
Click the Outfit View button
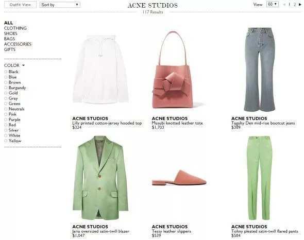click(20, 5)
